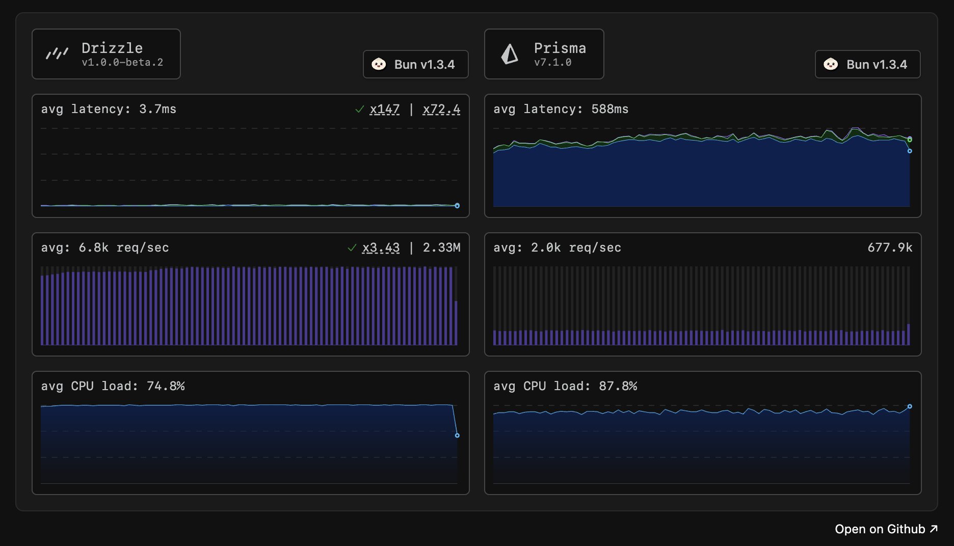Select the Bun v1.3.4 badge in Drizzle column
Image resolution: width=954 pixels, height=546 pixels.
tap(415, 64)
